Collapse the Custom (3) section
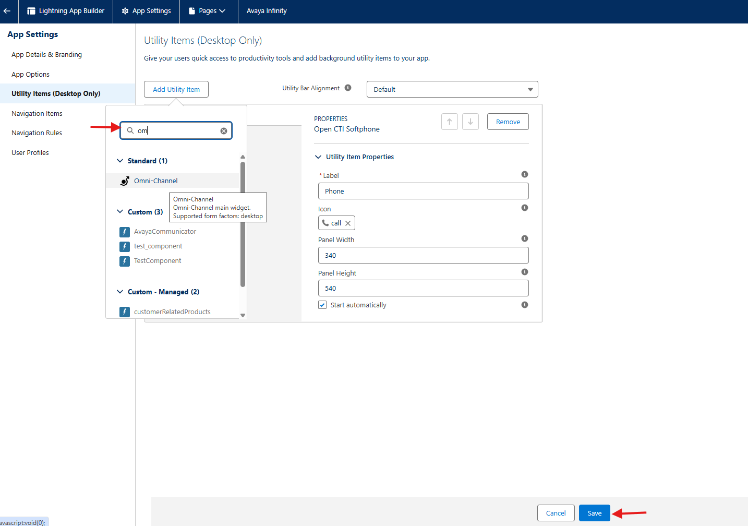The height and width of the screenshot is (526, 748). coord(120,212)
